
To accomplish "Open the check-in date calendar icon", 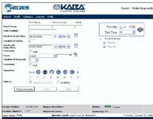I will click(76, 35).
